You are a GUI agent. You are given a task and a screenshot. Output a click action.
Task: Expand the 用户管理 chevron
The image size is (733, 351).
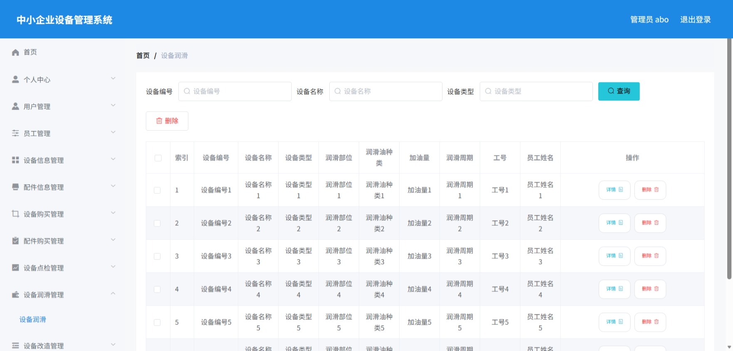[x=113, y=106]
